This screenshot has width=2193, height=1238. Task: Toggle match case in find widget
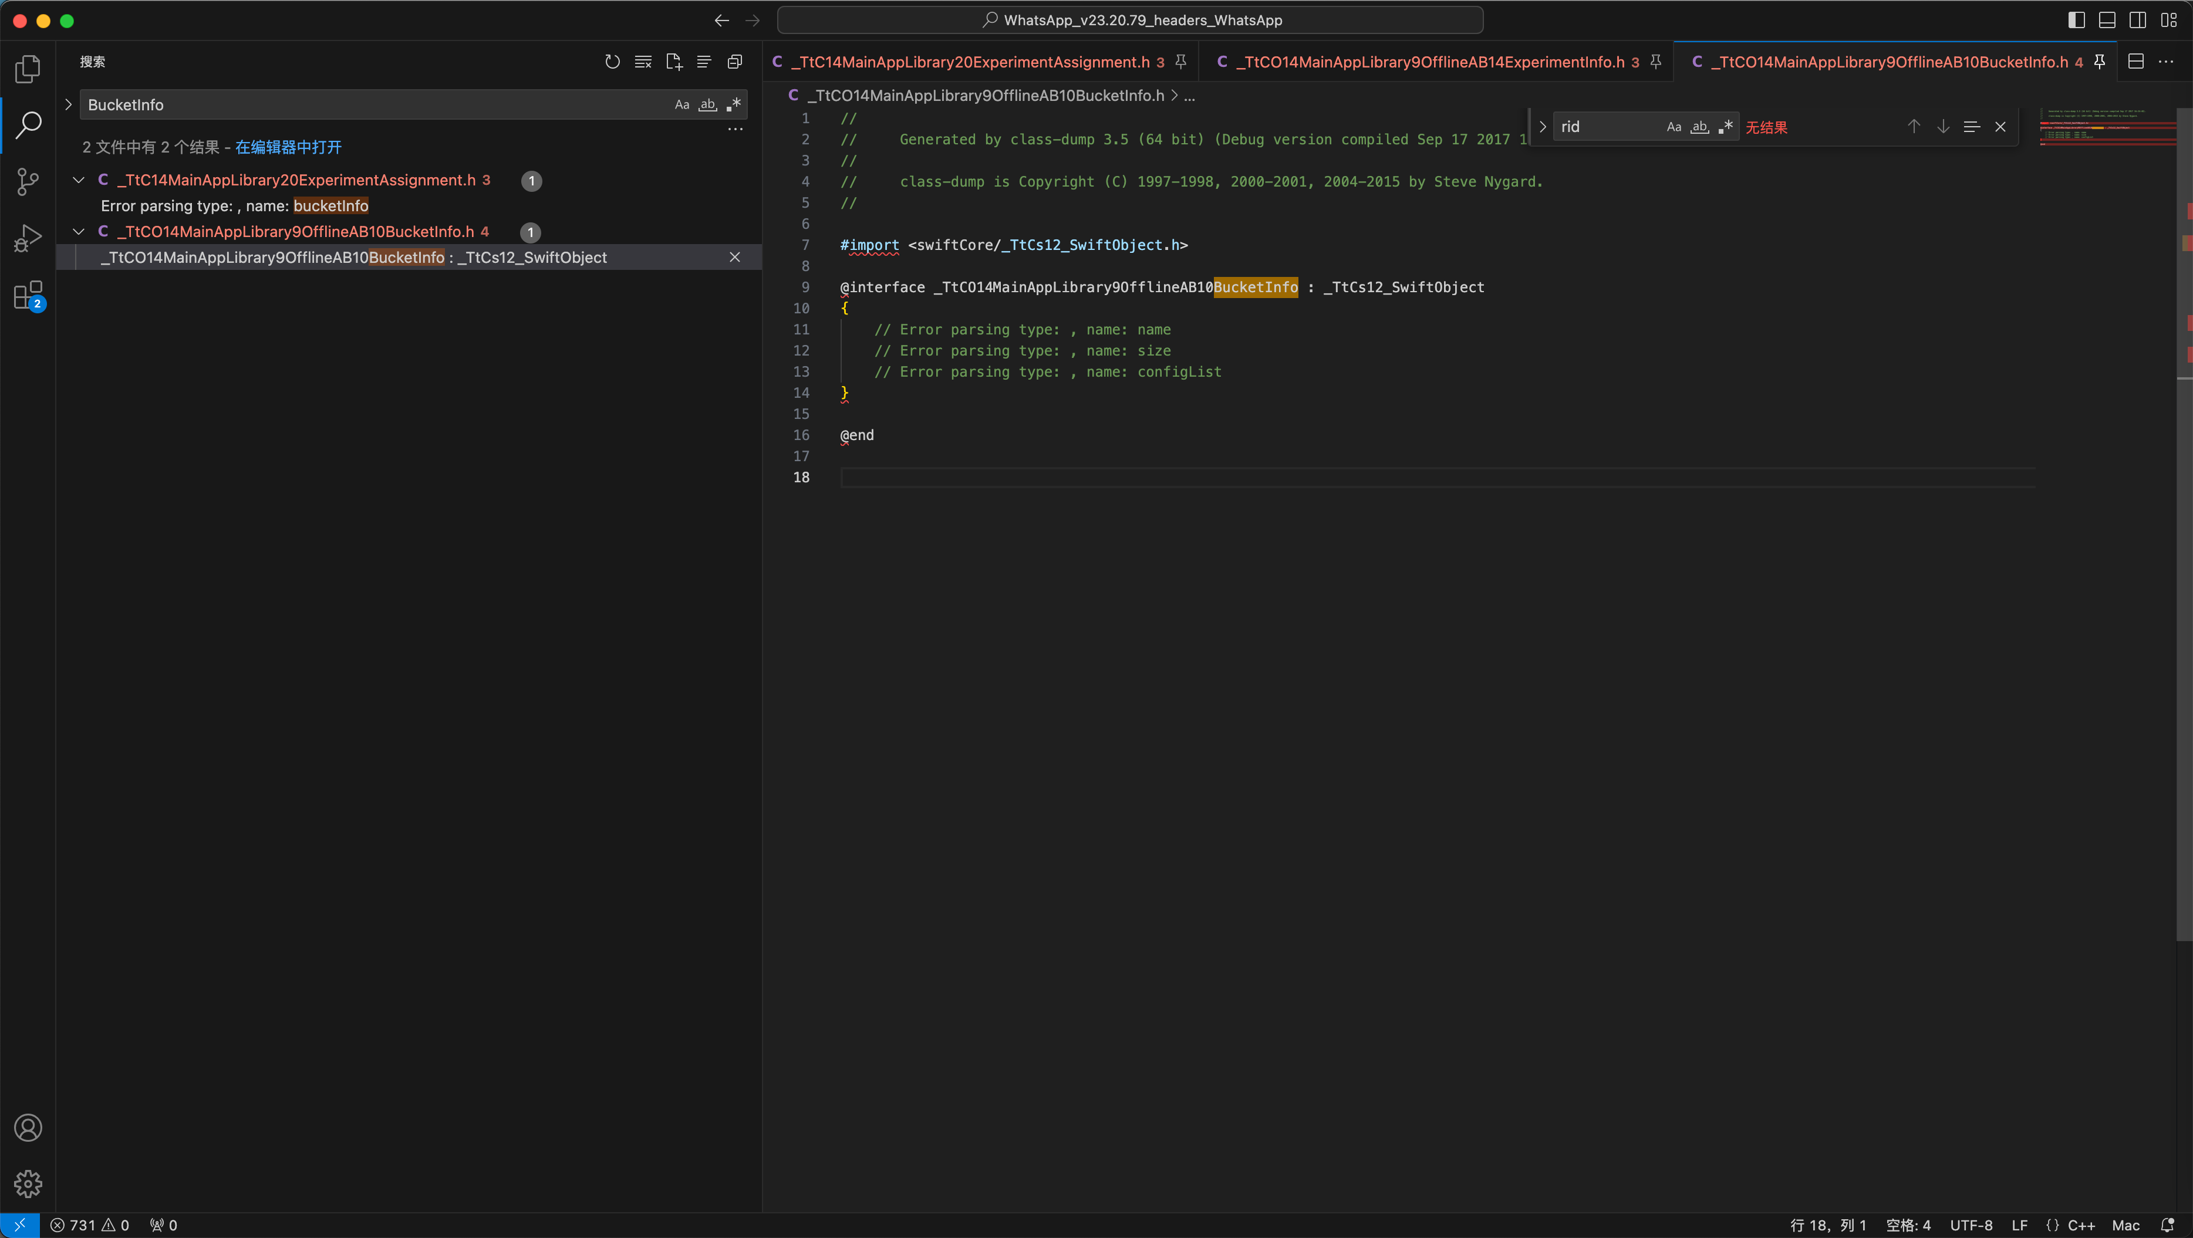coord(1674,127)
